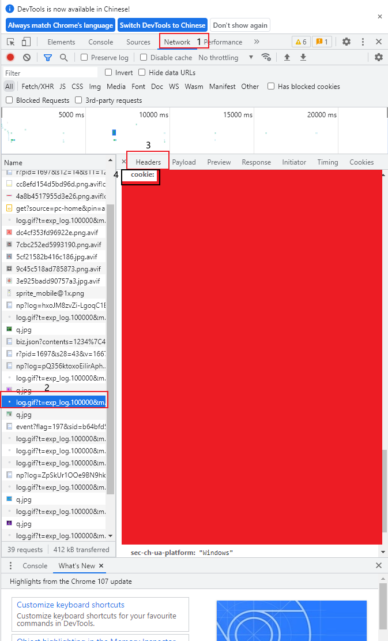Check the Disable cache option
The width and height of the screenshot is (388, 641).
coord(144,58)
